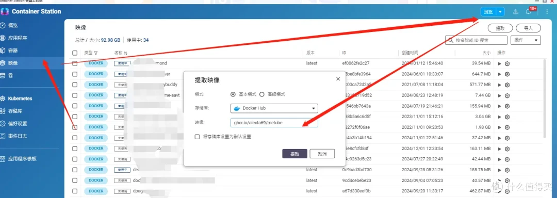
Task: Click the gear icon in the 1.98 GB row
Action: tap(507, 127)
